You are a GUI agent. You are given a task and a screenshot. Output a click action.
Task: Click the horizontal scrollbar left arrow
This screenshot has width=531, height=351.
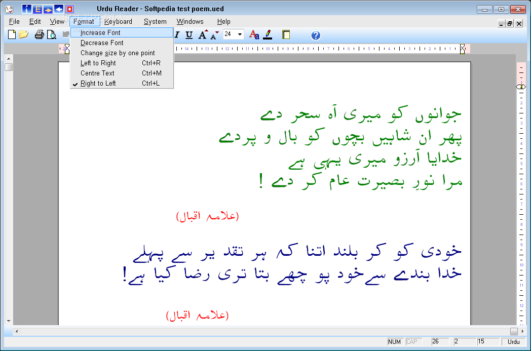pyautogui.click(x=17, y=331)
